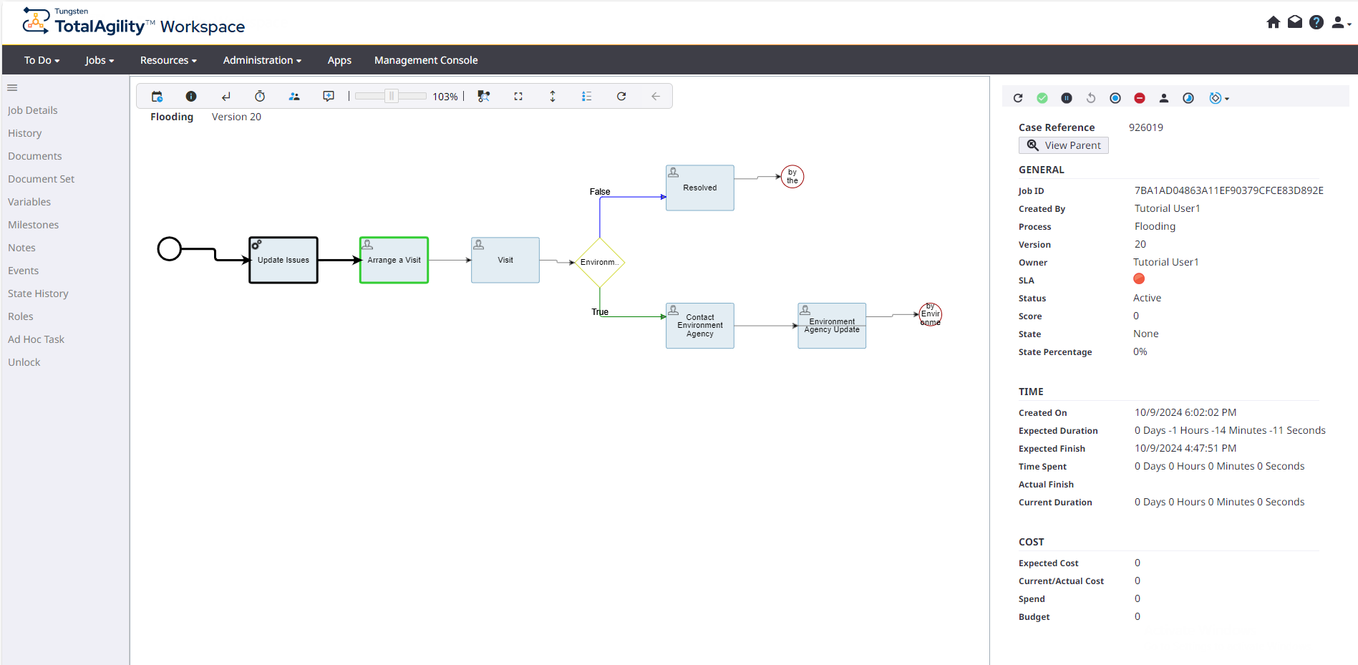Refresh the job details panel
Screen dimensions: 1358x665
pos(1018,98)
